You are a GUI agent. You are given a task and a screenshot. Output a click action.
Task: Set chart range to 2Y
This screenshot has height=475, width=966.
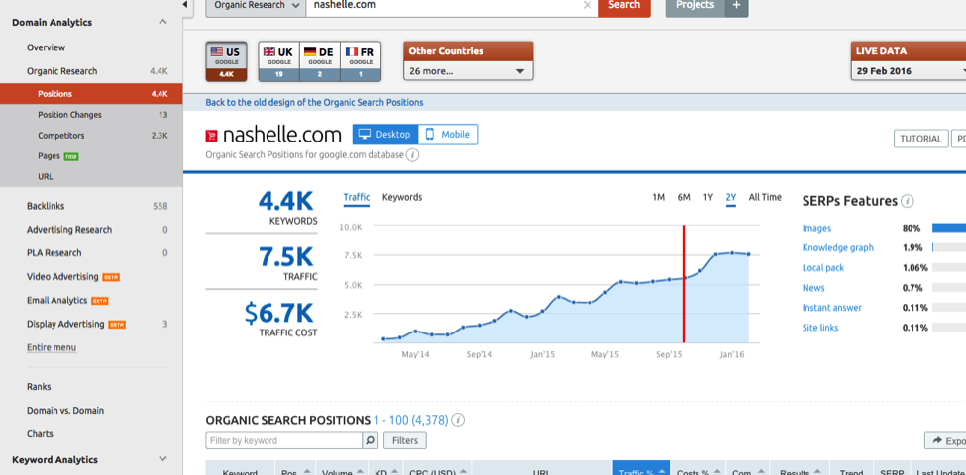tap(731, 197)
